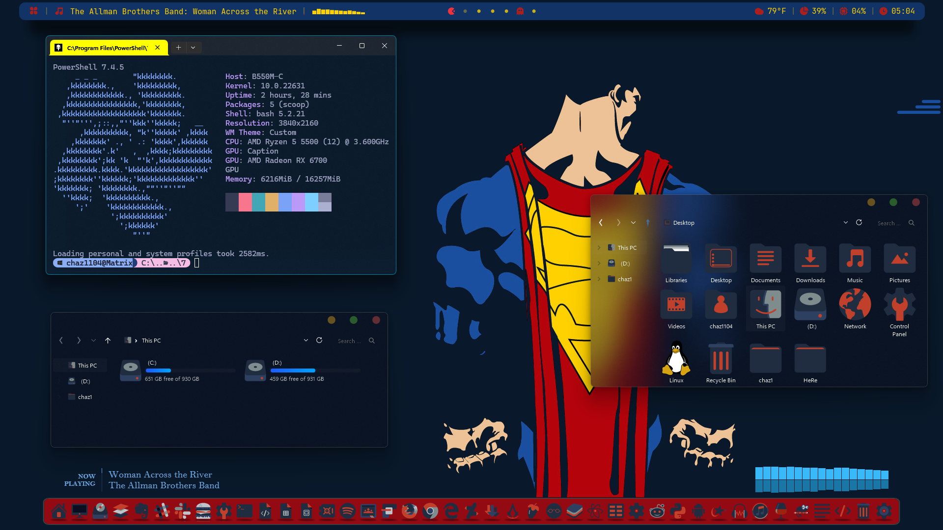Expand This PC tree node in Desktop window

click(x=599, y=248)
